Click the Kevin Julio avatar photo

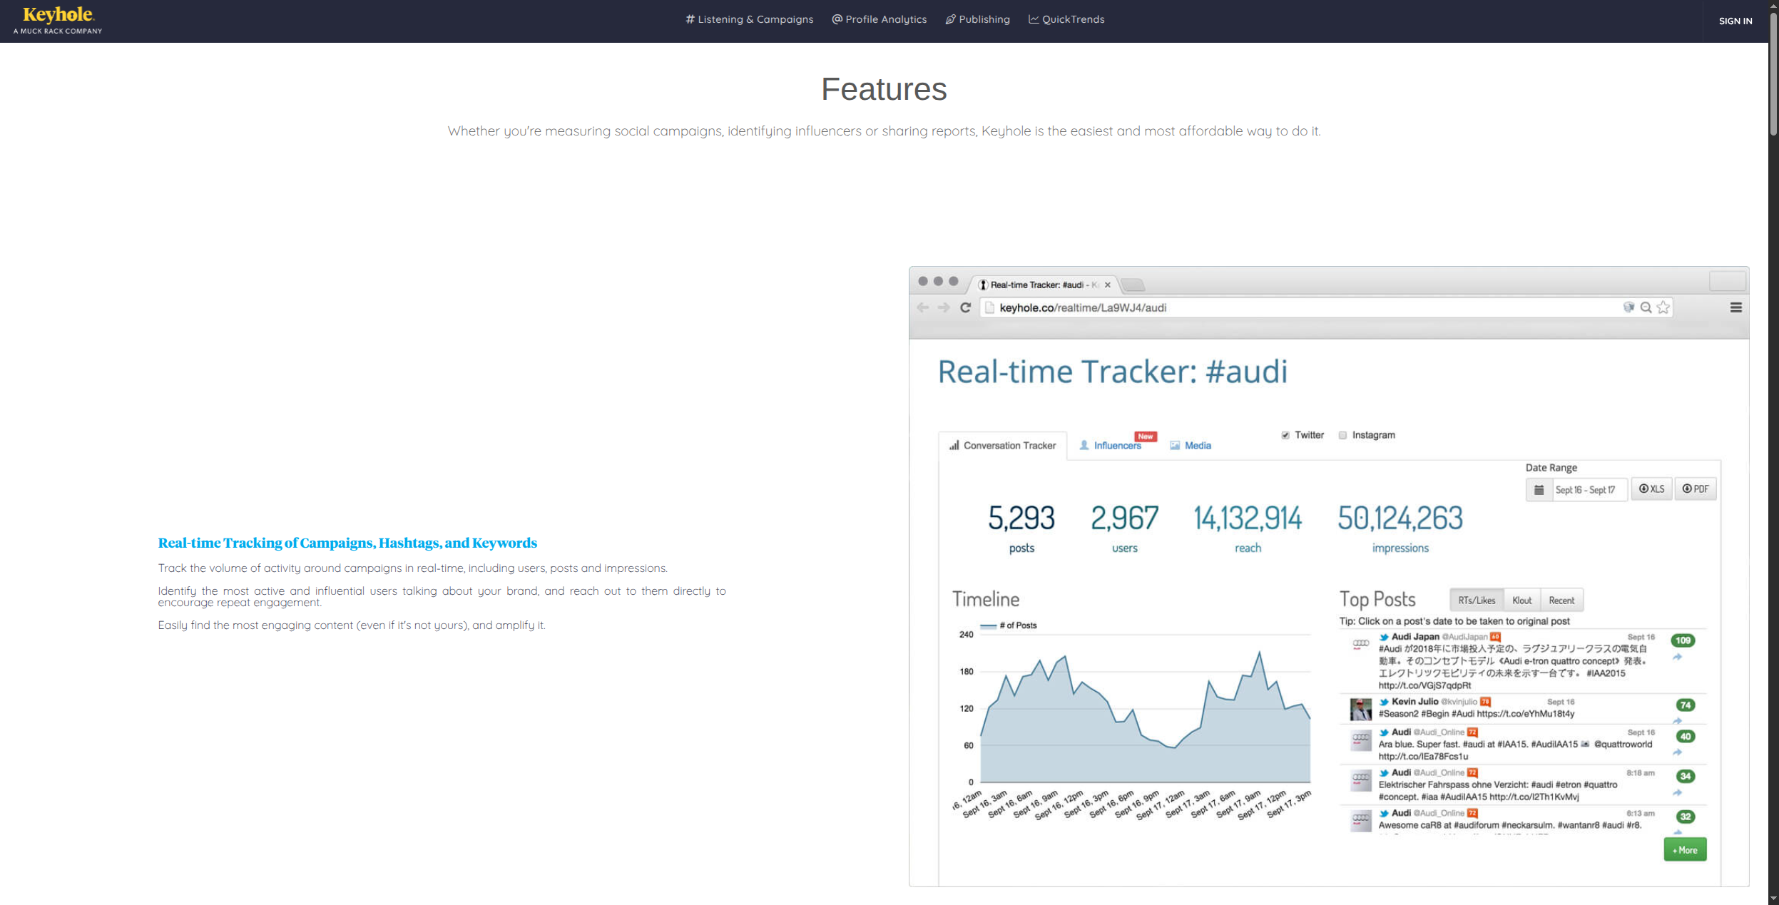click(1360, 710)
